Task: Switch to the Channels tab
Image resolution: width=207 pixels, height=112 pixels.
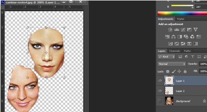Action: coord(174,51)
